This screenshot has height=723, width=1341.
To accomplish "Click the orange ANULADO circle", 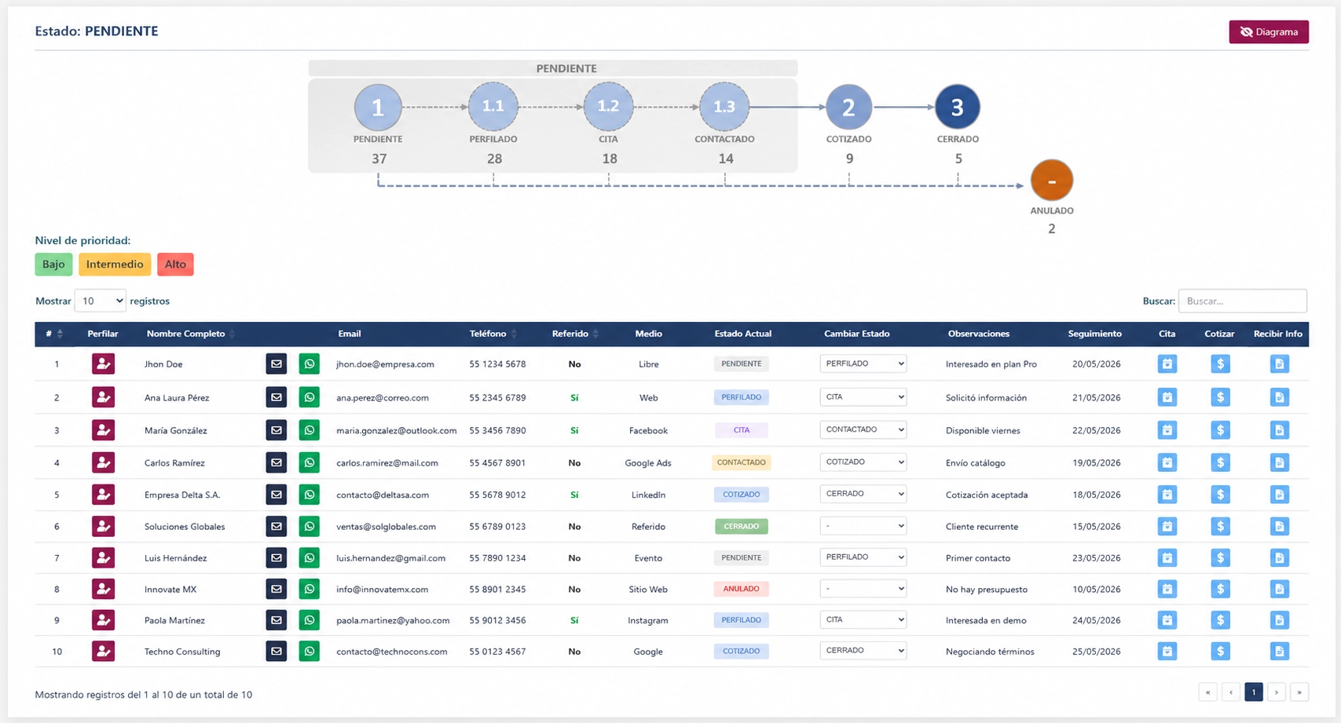I will (x=1052, y=181).
